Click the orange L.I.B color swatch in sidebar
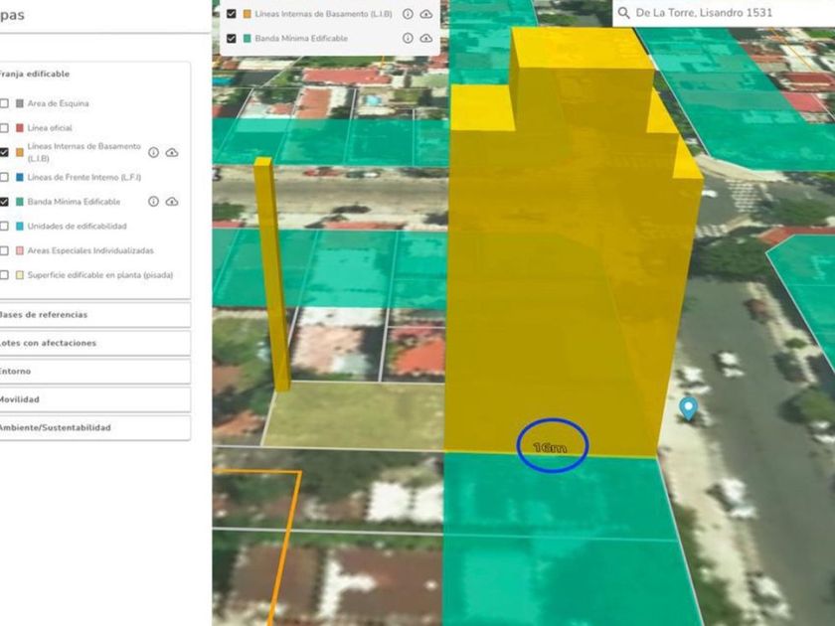This screenshot has width=835, height=626. (19, 152)
